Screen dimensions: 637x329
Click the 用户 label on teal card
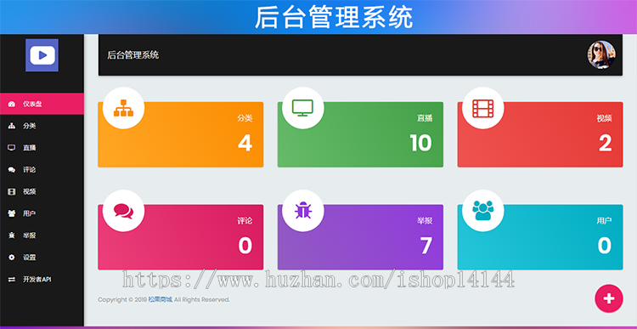(604, 221)
